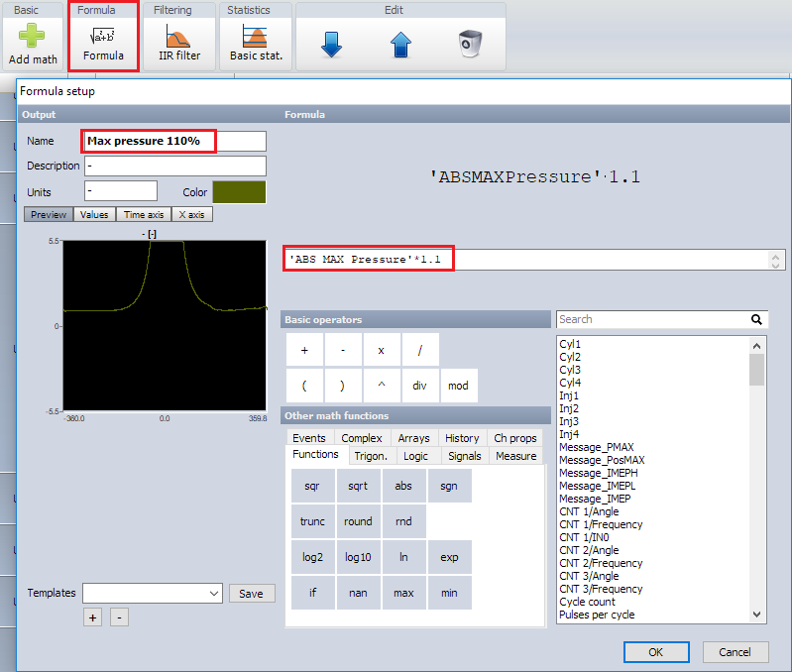Move item down with blue arrow
Screen dimensions: 792x672
coord(331,45)
